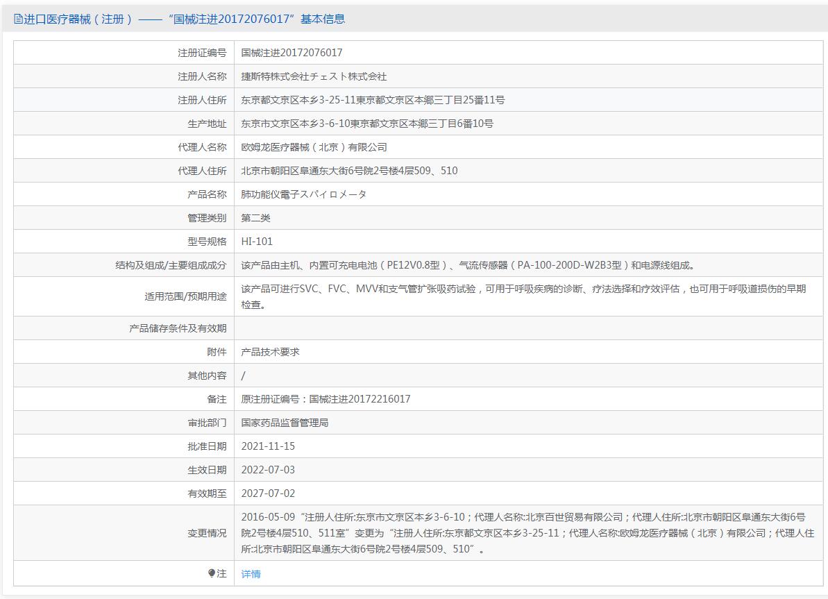Click the 注册人住所 address value
This screenshot has width=828, height=599.
[x=373, y=100]
